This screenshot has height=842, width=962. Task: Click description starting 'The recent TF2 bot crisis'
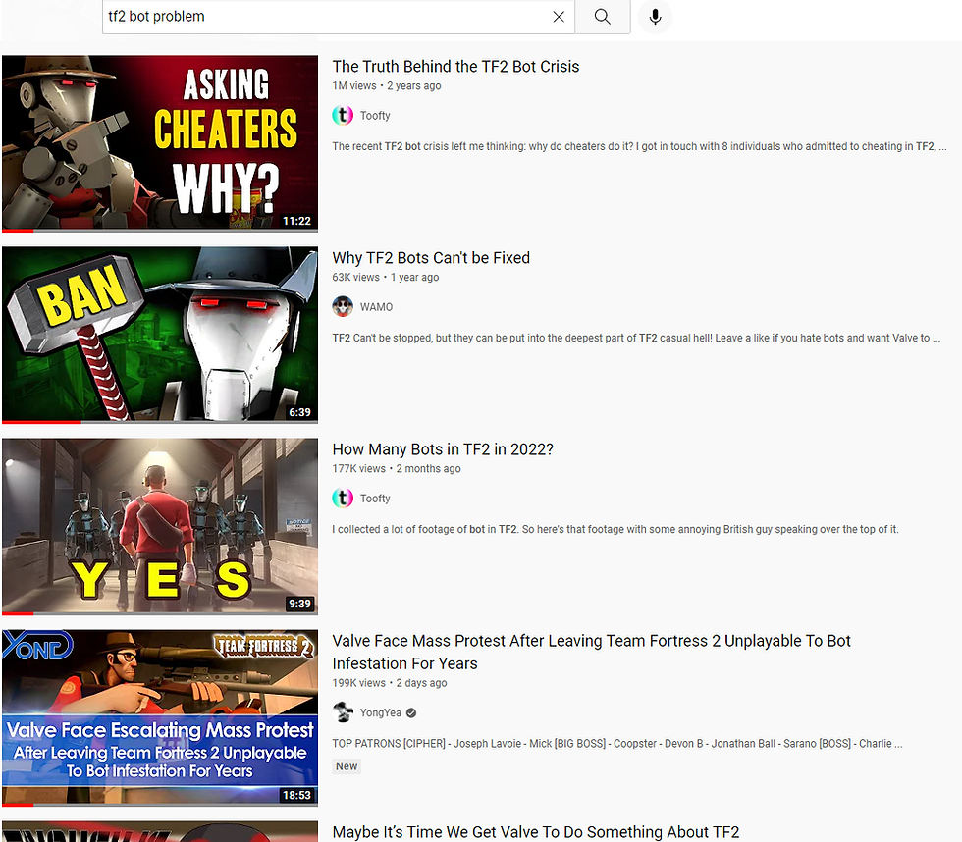pyautogui.click(x=639, y=146)
